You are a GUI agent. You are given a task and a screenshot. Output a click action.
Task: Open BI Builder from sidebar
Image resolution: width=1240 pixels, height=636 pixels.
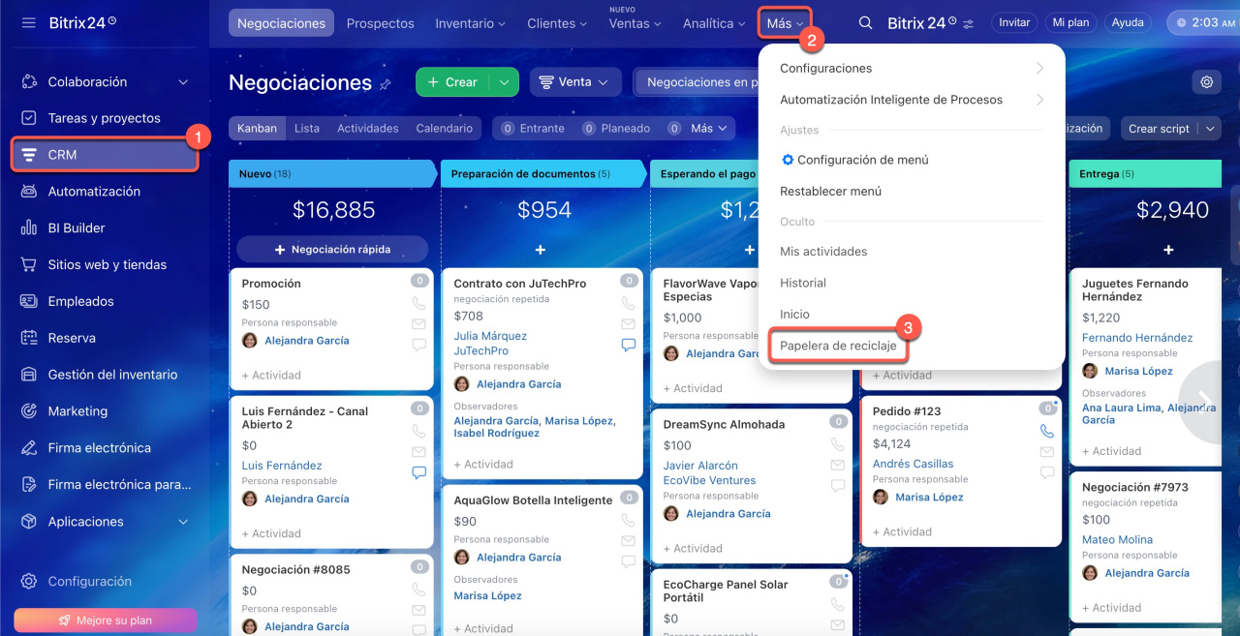(77, 228)
